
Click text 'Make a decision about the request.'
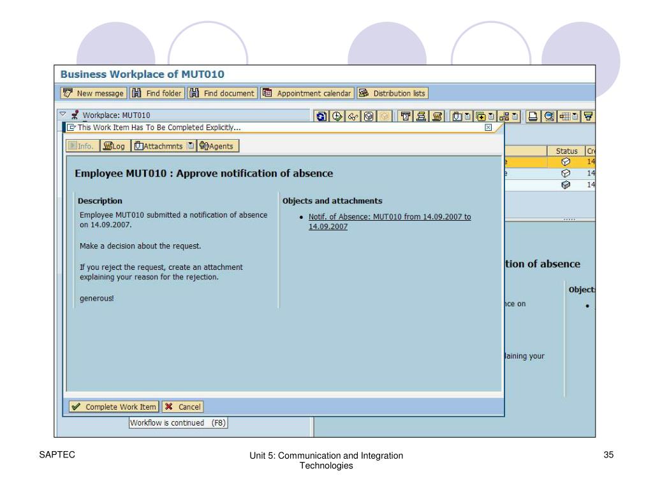tap(140, 246)
